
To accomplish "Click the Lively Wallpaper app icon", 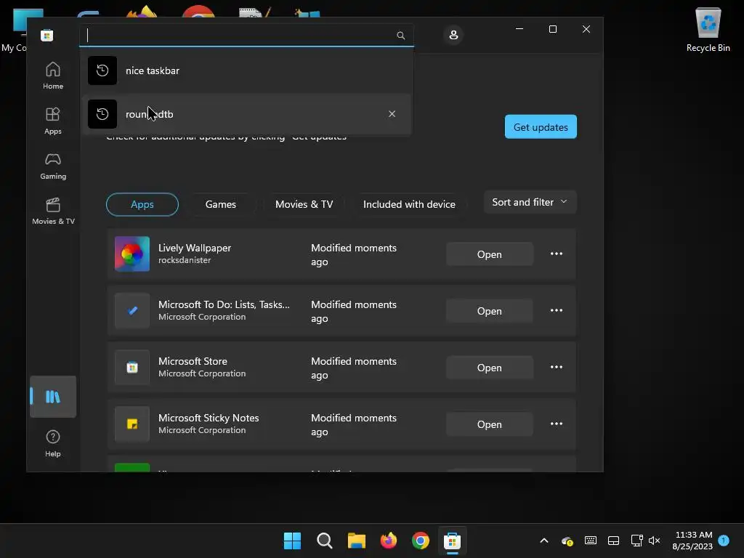I will (132, 254).
